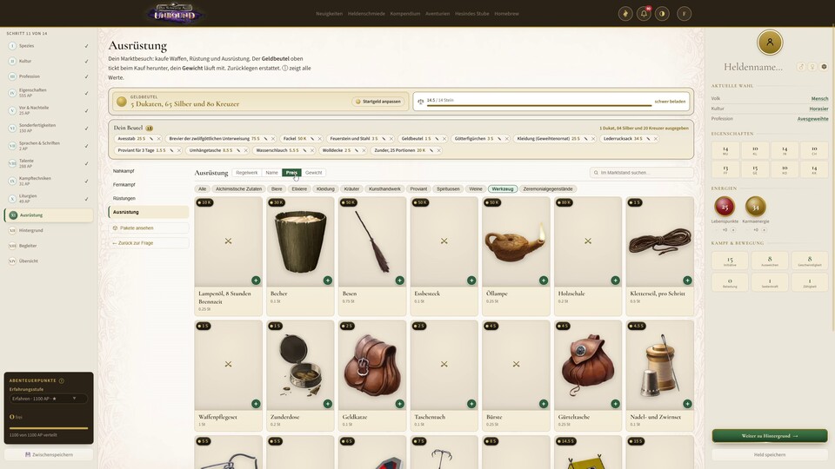This screenshot has width=835, height=469.
Task: Add Taschentuch using its plus icon
Action: point(471,404)
